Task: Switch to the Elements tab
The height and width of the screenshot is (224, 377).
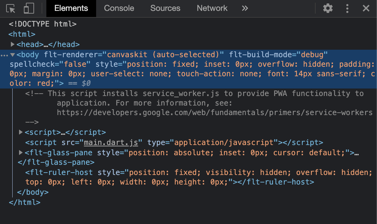Action: (71, 9)
